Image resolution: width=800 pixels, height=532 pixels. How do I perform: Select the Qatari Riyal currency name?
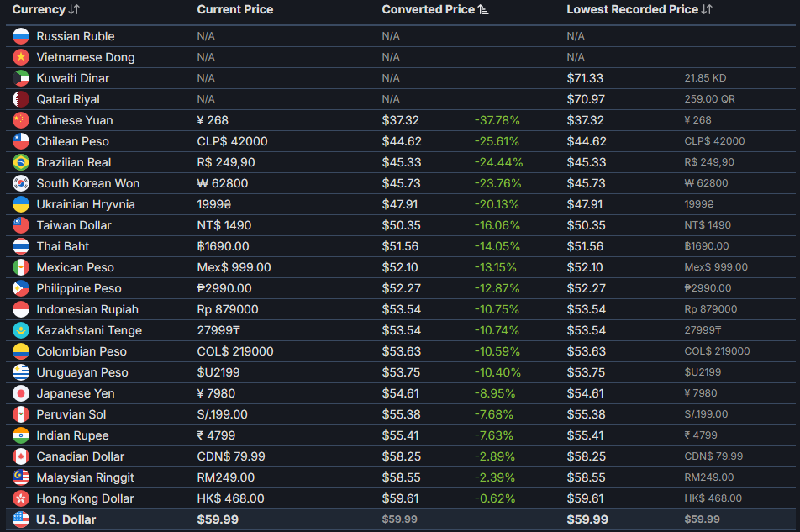[x=68, y=99]
